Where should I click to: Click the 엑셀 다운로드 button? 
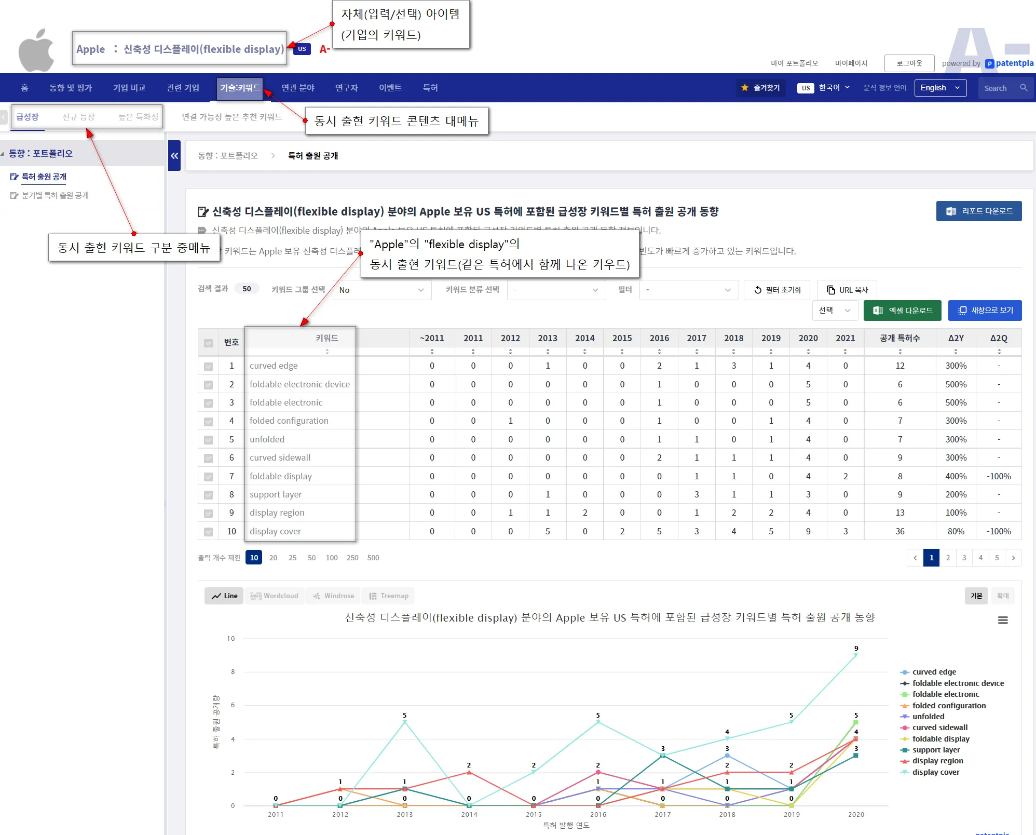[902, 311]
